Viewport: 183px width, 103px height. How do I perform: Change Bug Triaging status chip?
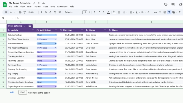tap(47, 74)
